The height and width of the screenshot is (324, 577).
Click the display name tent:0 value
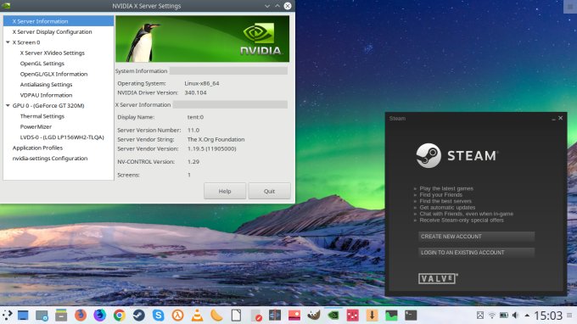195,117
